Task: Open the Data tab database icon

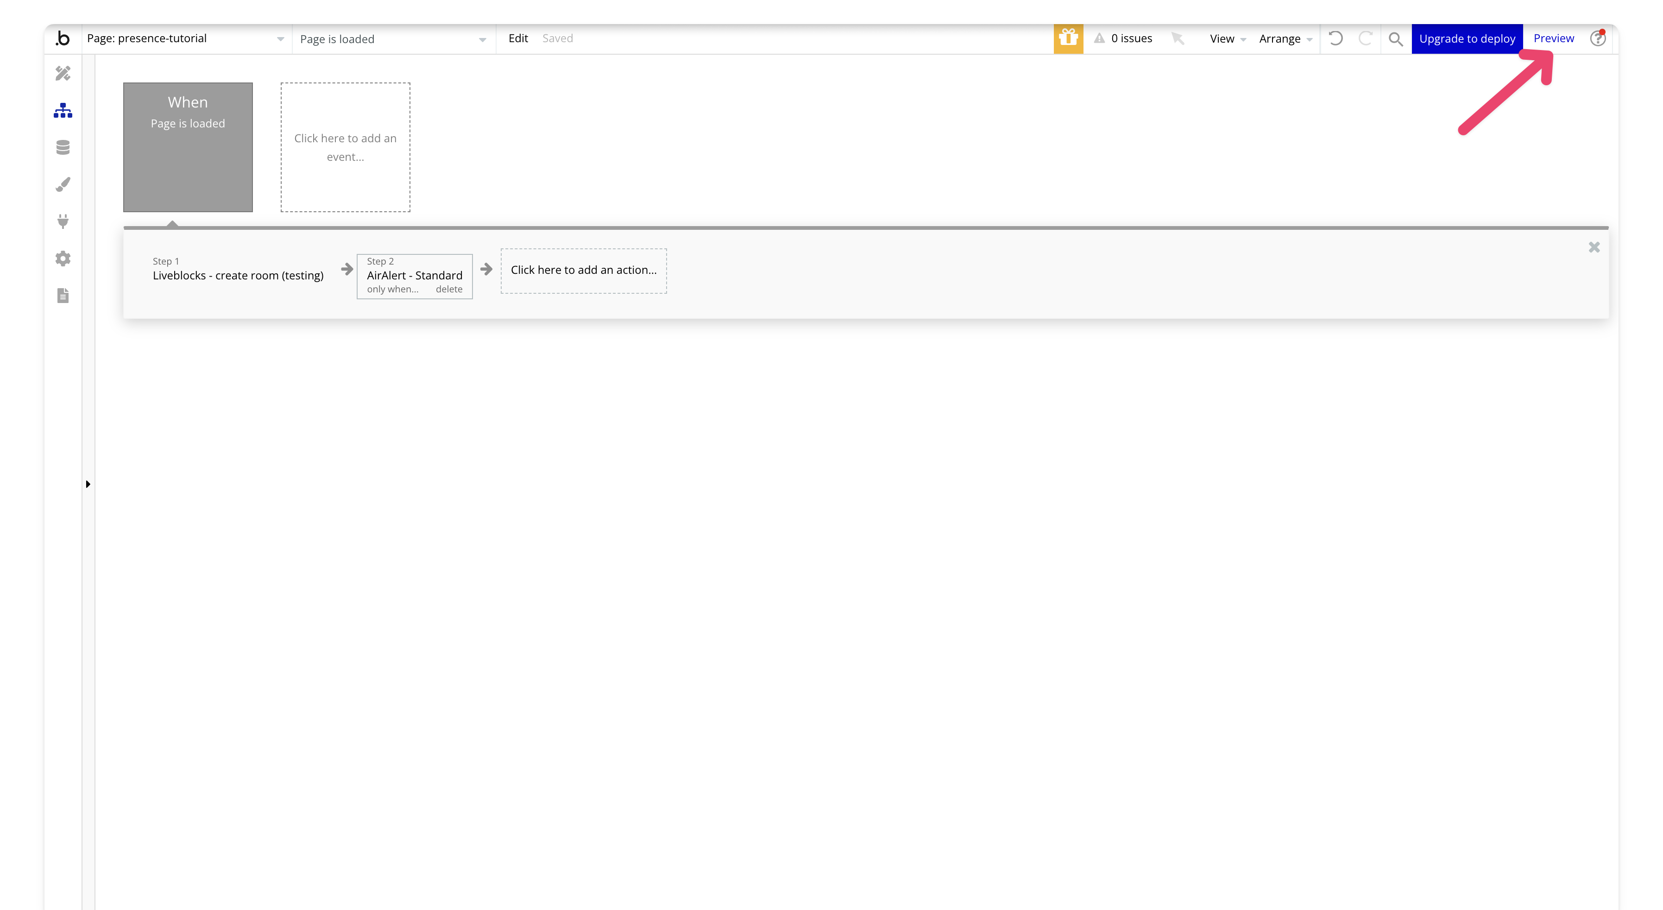Action: [x=63, y=148]
